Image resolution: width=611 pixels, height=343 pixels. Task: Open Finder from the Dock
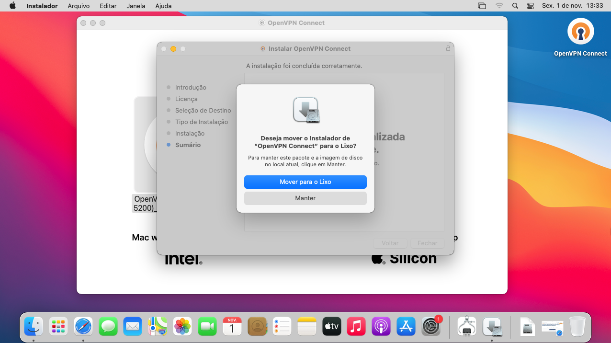click(34, 327)
